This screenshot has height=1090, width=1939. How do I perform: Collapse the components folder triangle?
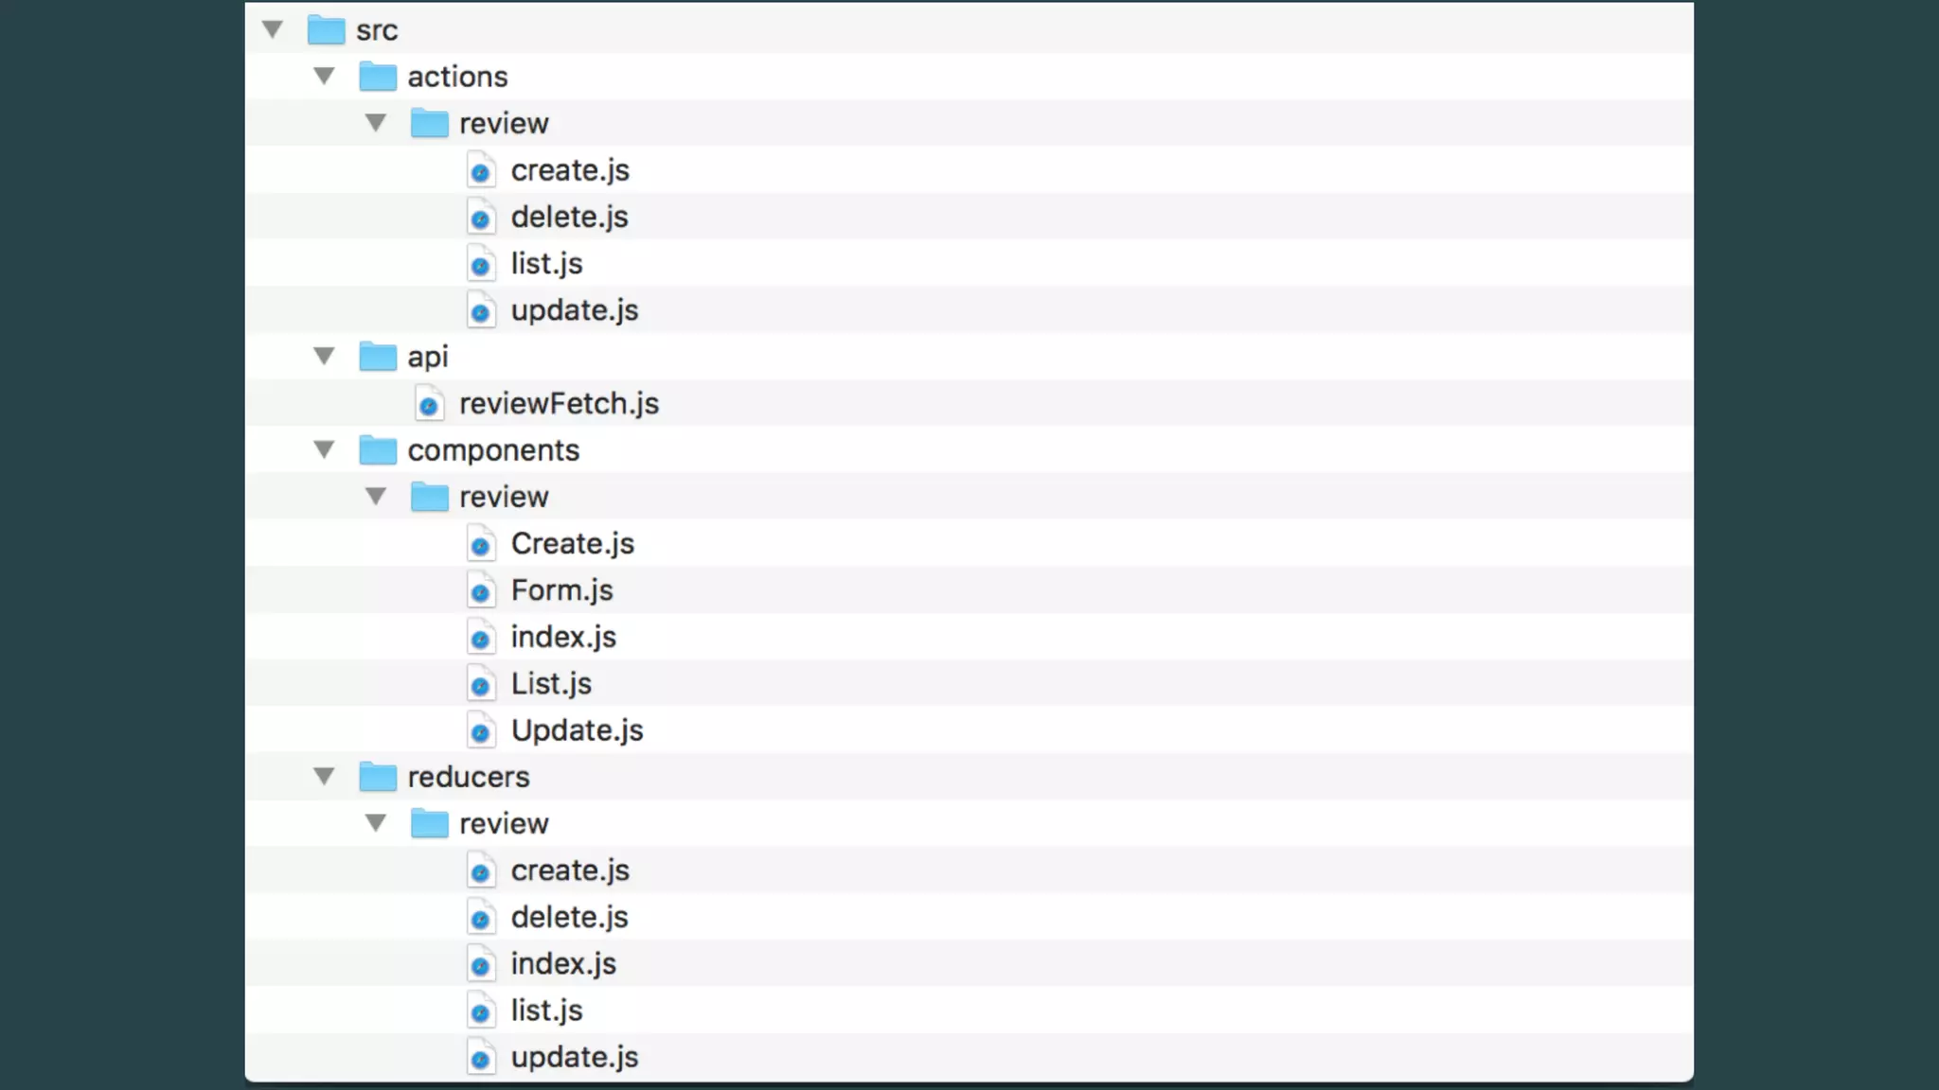[325, 449]
